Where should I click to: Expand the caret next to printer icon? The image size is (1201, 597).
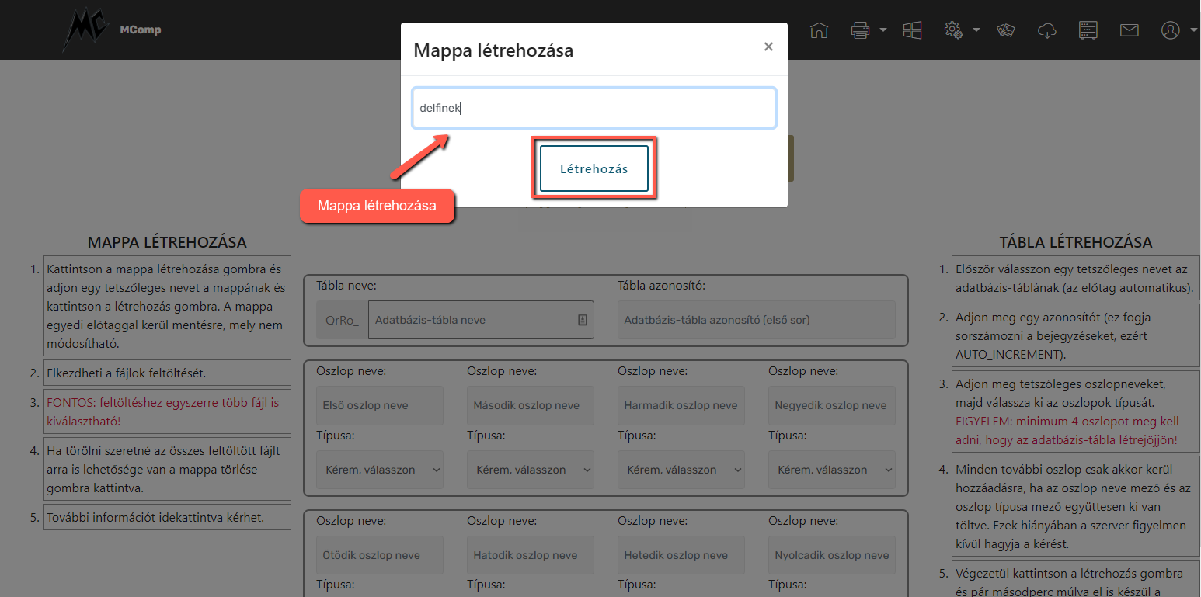(883, 30)
